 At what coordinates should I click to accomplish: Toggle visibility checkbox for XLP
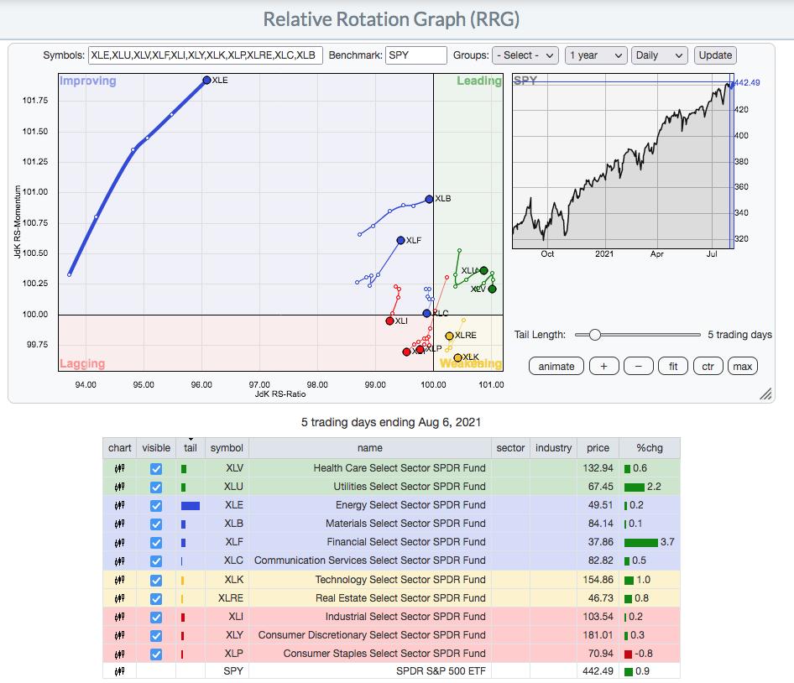[156, 654]
